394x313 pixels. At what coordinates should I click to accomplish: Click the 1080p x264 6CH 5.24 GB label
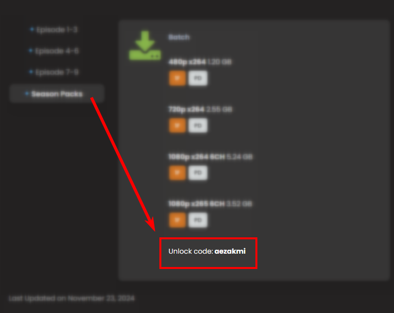coord(210,157)
